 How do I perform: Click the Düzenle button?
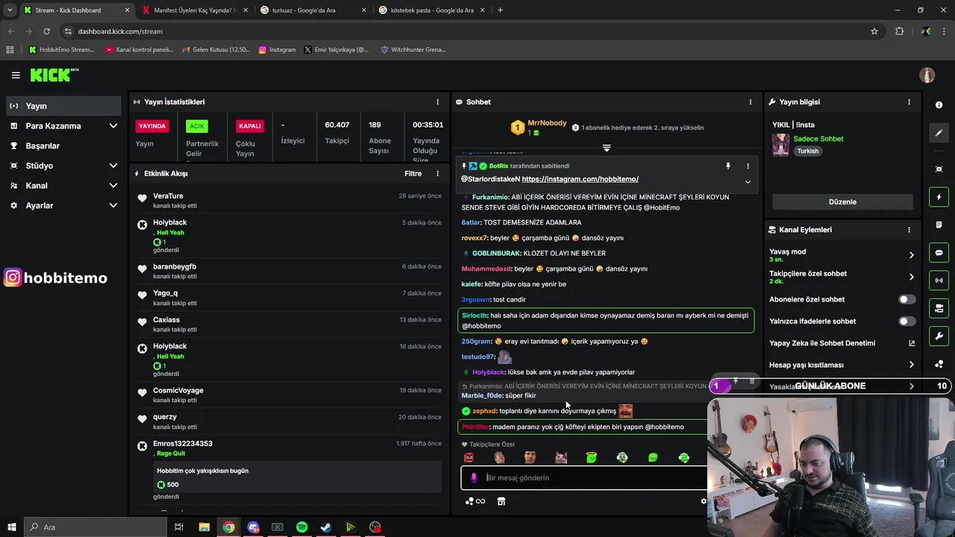(x=842, y=202)
